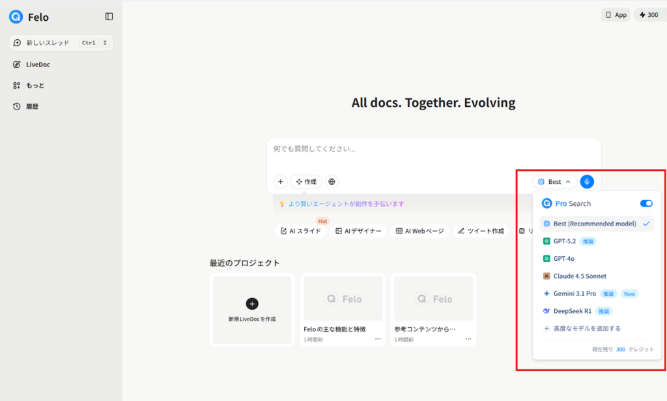Image resolution: width=667 pixels, height=401 pixels.
Task: Collapse the Best model dropdown
Action: point(554,182)
